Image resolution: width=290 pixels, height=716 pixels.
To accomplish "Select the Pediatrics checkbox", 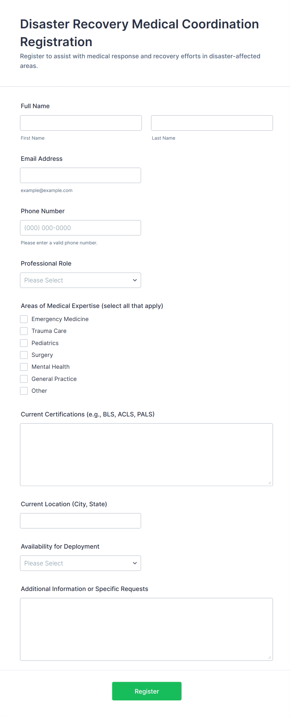I will point(24,343).
